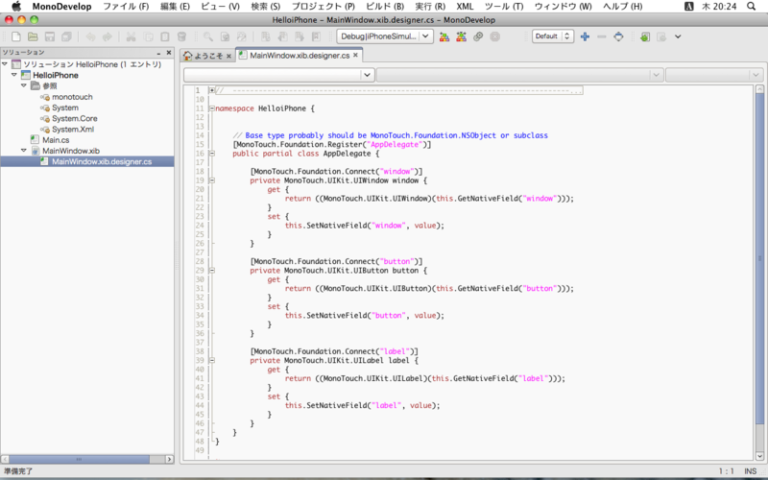Fold the namespace HelloiPhone block
This screenshot has width=768, height=480.
point(211,108)
